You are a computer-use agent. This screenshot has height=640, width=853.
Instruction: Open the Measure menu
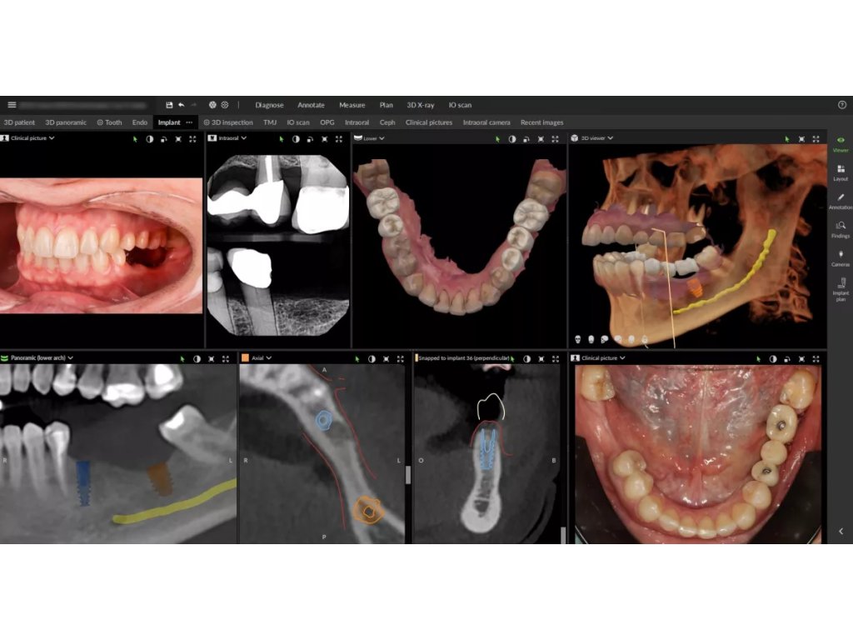click(x=352, y=105)
